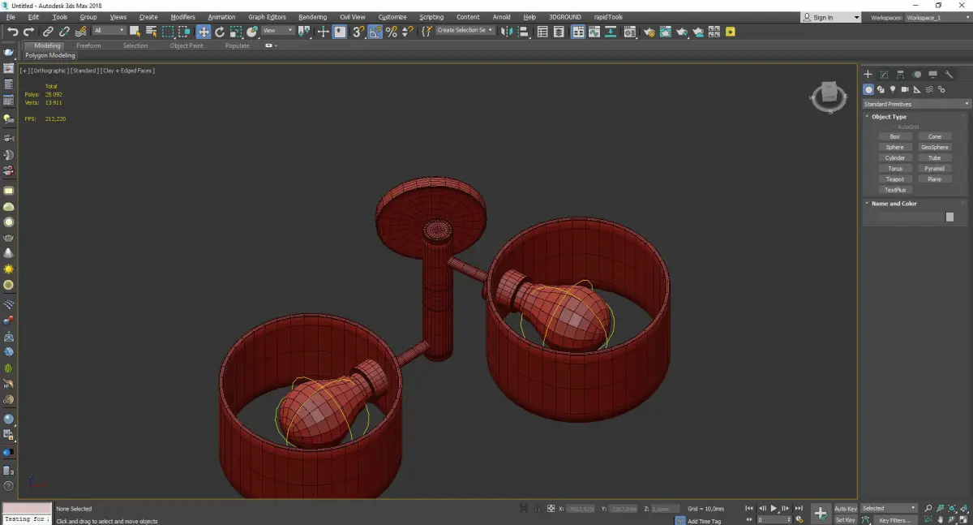This screenshot has width=973, height=525.
Task: Open the Modifiers menu
Action: pyautogui.click(x=182, y=17)
